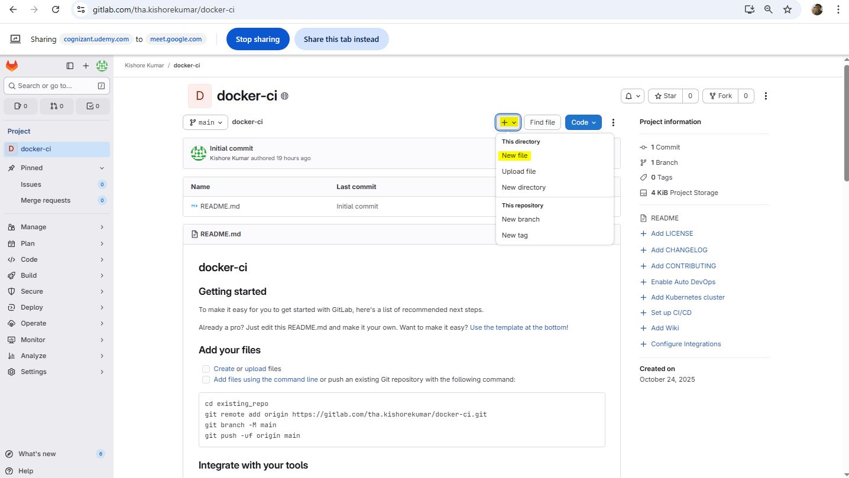Open the assigned issues counter icon
Image resolution: width=849 pixels, height=478 pixels.
tap(20, 106)
